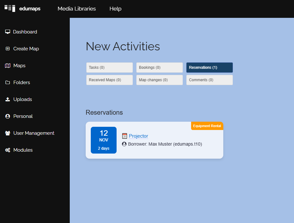Screen dimensions: 294x223
Task: Select the Reservations (1) filter
Action: click(209, 68)
